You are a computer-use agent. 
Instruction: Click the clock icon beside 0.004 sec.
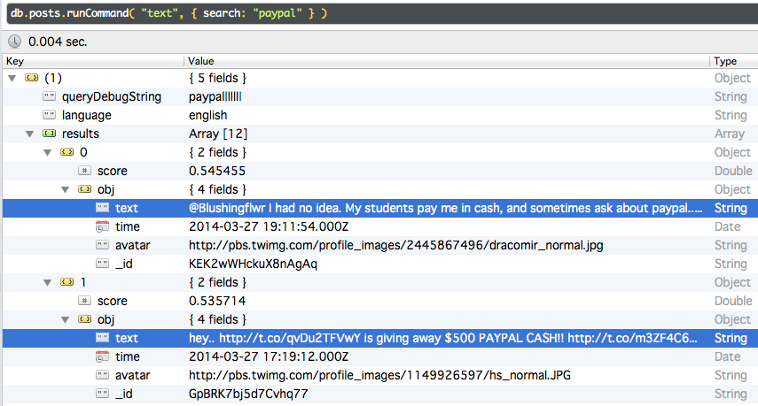pos(14,42)
